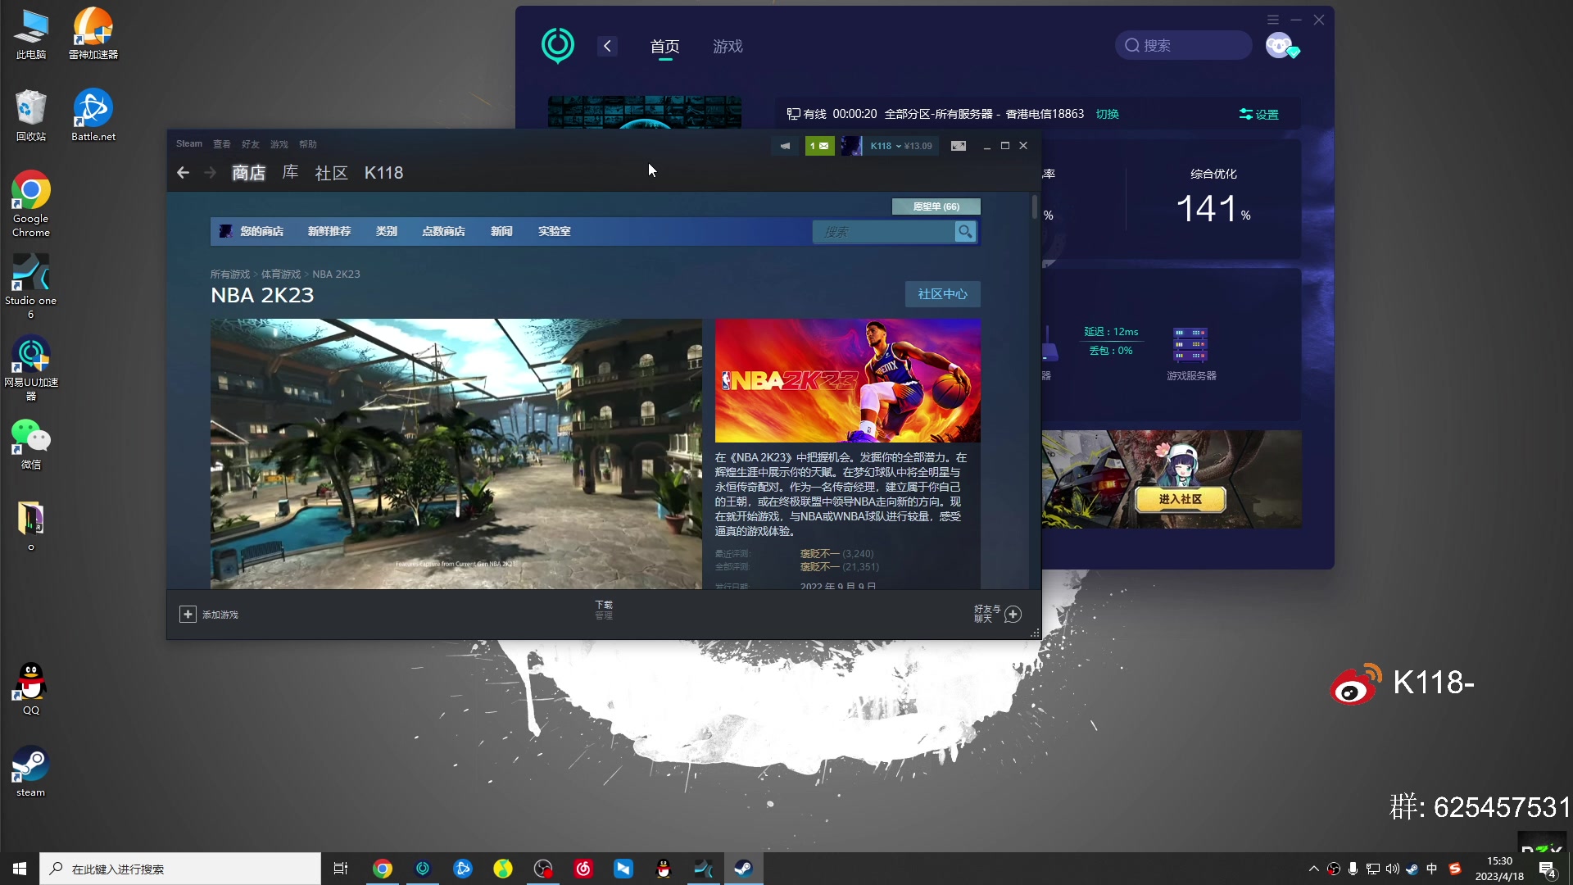Select the 商店 store tab
This screenshot has width=1573, height=885.
(x=249, y=172)
